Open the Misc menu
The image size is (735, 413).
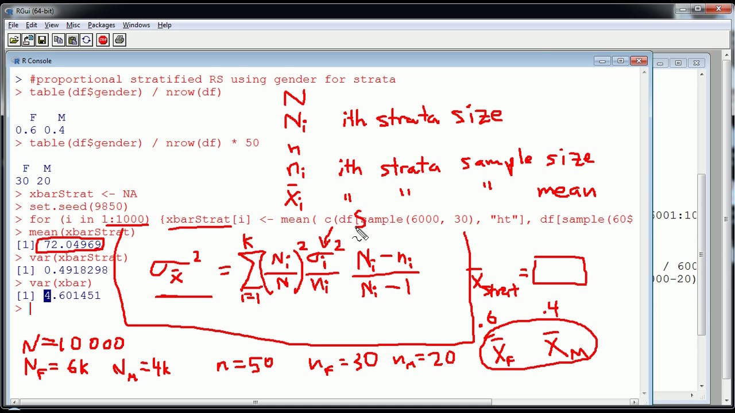point(73,25)
